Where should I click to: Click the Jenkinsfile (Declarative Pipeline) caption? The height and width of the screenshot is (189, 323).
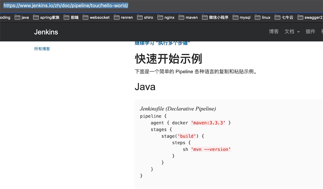pyautogui.click(x=178, y=109)
